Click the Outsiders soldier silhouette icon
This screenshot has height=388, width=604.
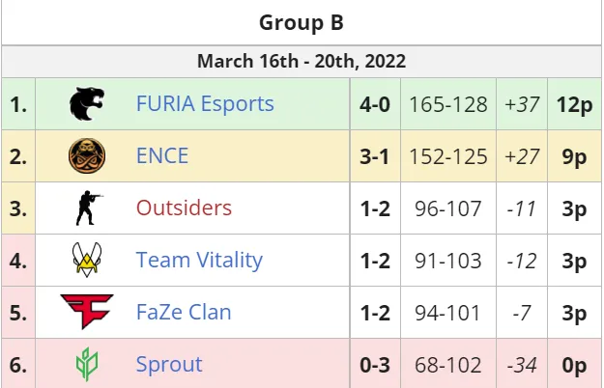pyautogui.click(x=89, y=208)
